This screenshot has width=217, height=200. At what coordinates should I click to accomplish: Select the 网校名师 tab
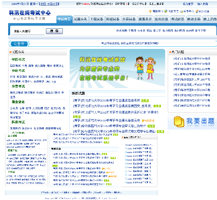click(x=194, y=19)
